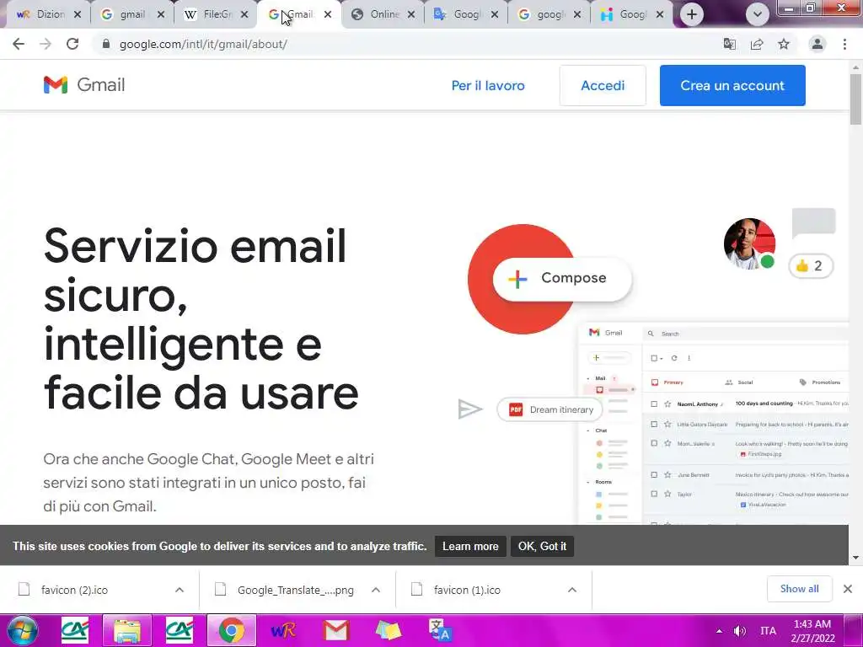
Task: Open favicon (1).ico downloaded file
Action: [x=467, y=590]
